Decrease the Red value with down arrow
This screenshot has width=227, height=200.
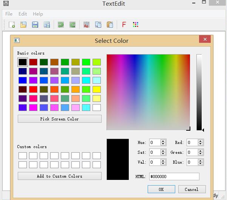pos(201,144)
